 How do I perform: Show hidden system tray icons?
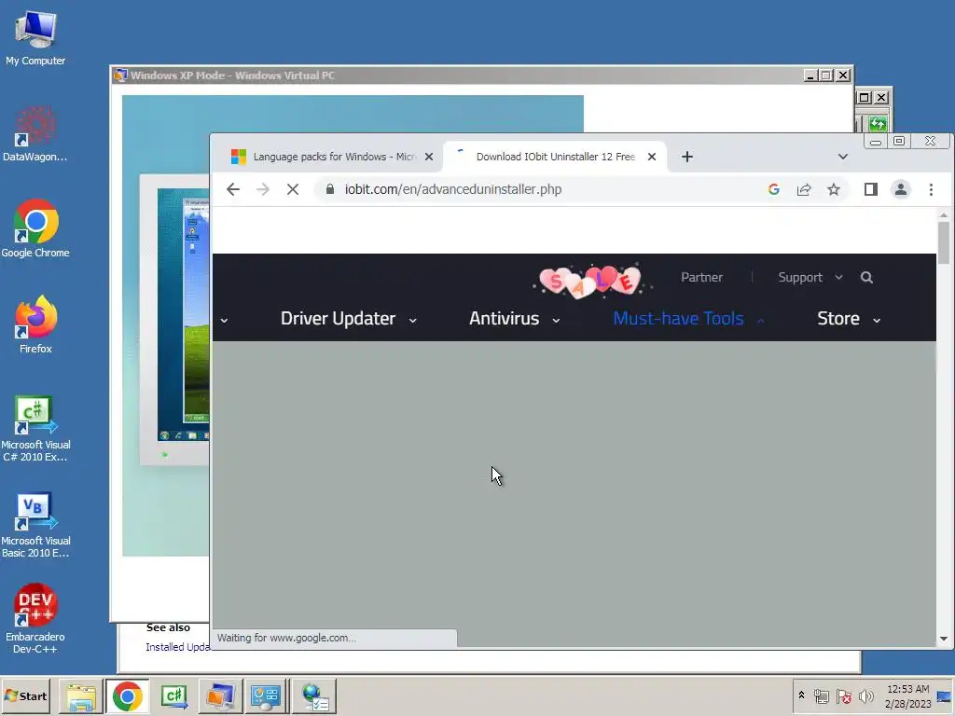pos(801,695)
